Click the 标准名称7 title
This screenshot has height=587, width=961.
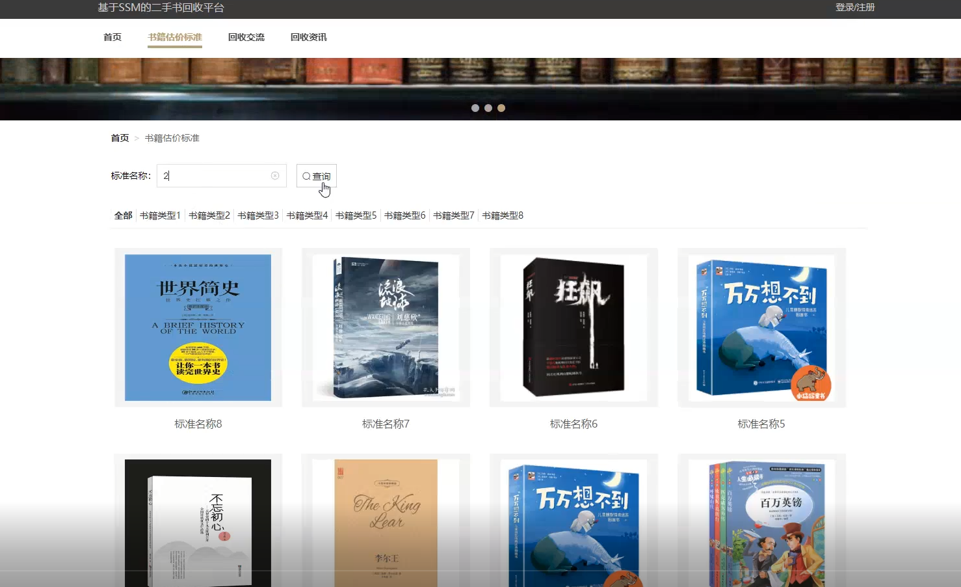point(386,424)
